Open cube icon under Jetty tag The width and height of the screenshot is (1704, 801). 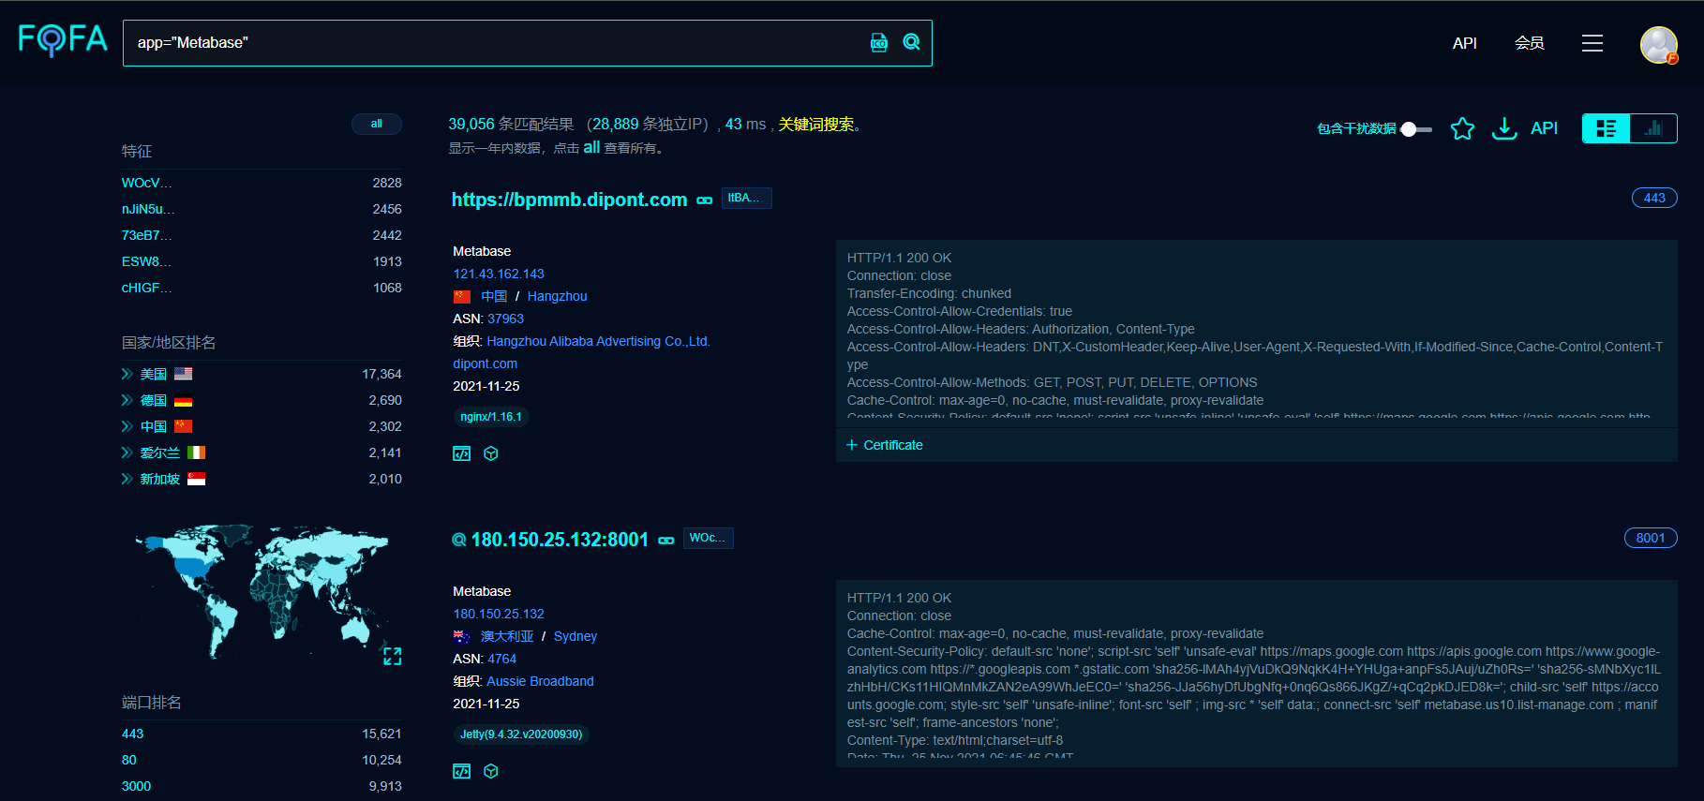click(x=491, y=771)
